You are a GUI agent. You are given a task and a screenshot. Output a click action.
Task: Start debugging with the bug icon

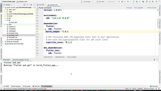122,2
